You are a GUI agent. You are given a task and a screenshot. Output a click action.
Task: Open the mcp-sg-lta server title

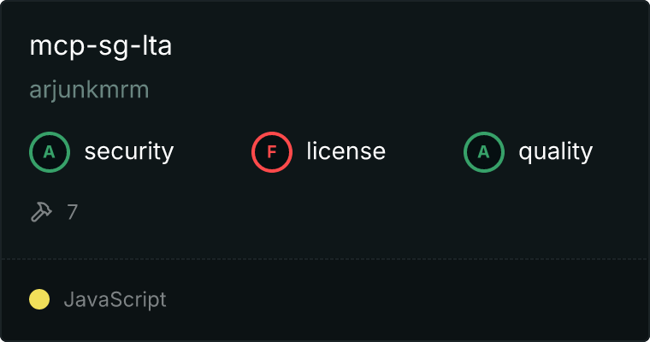pyautogui.click(x=101, y=46)
